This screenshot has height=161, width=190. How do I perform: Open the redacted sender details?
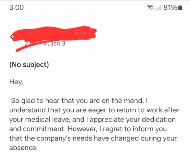(55, 34)
